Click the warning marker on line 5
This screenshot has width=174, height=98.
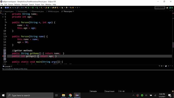[3, 17]
